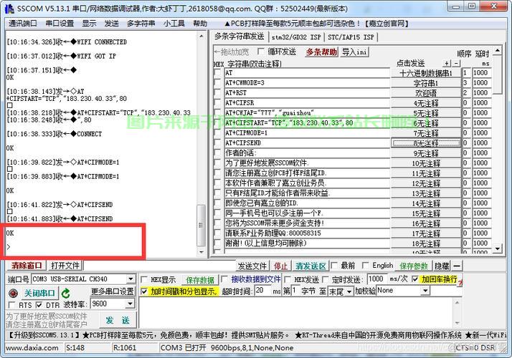The image size is (512, 358).
Task: Check HEX box for AT+CWMODE=3 row
Action: (x=217, y=83)
